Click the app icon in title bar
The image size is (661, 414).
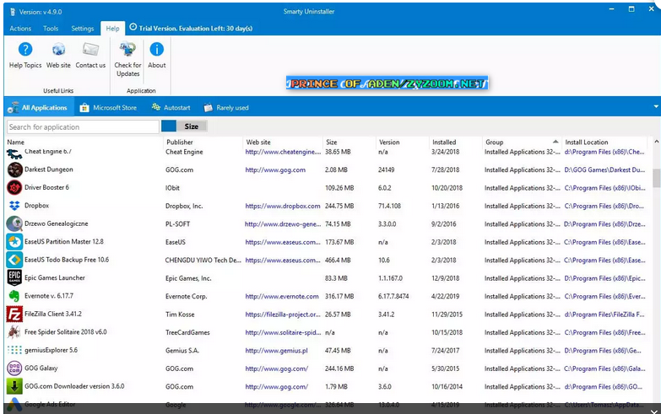(13, 12)
